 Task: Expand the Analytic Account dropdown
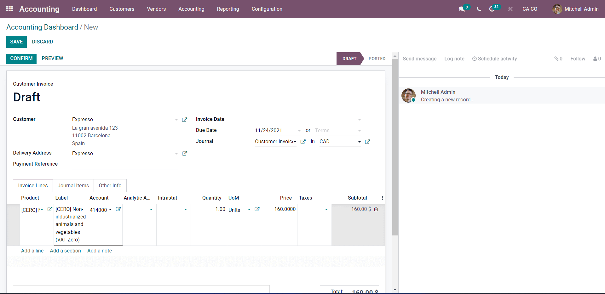click(151, 209)
